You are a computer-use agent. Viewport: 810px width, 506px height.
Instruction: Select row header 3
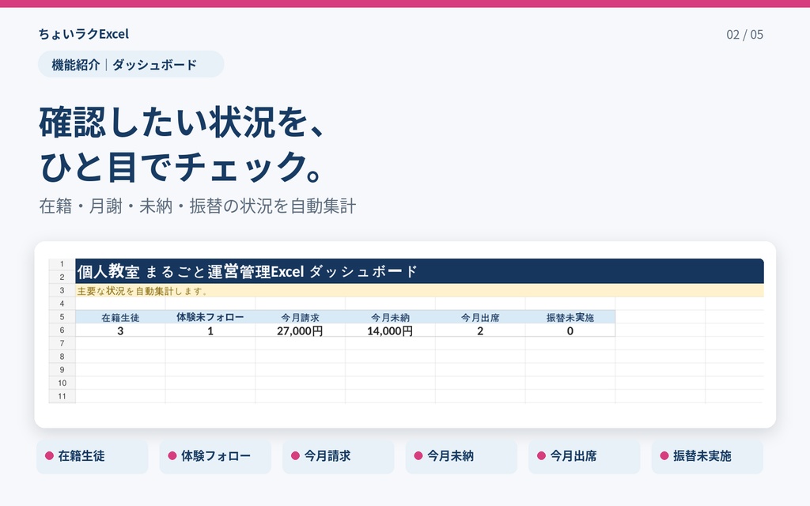click(x=62, y=291)
